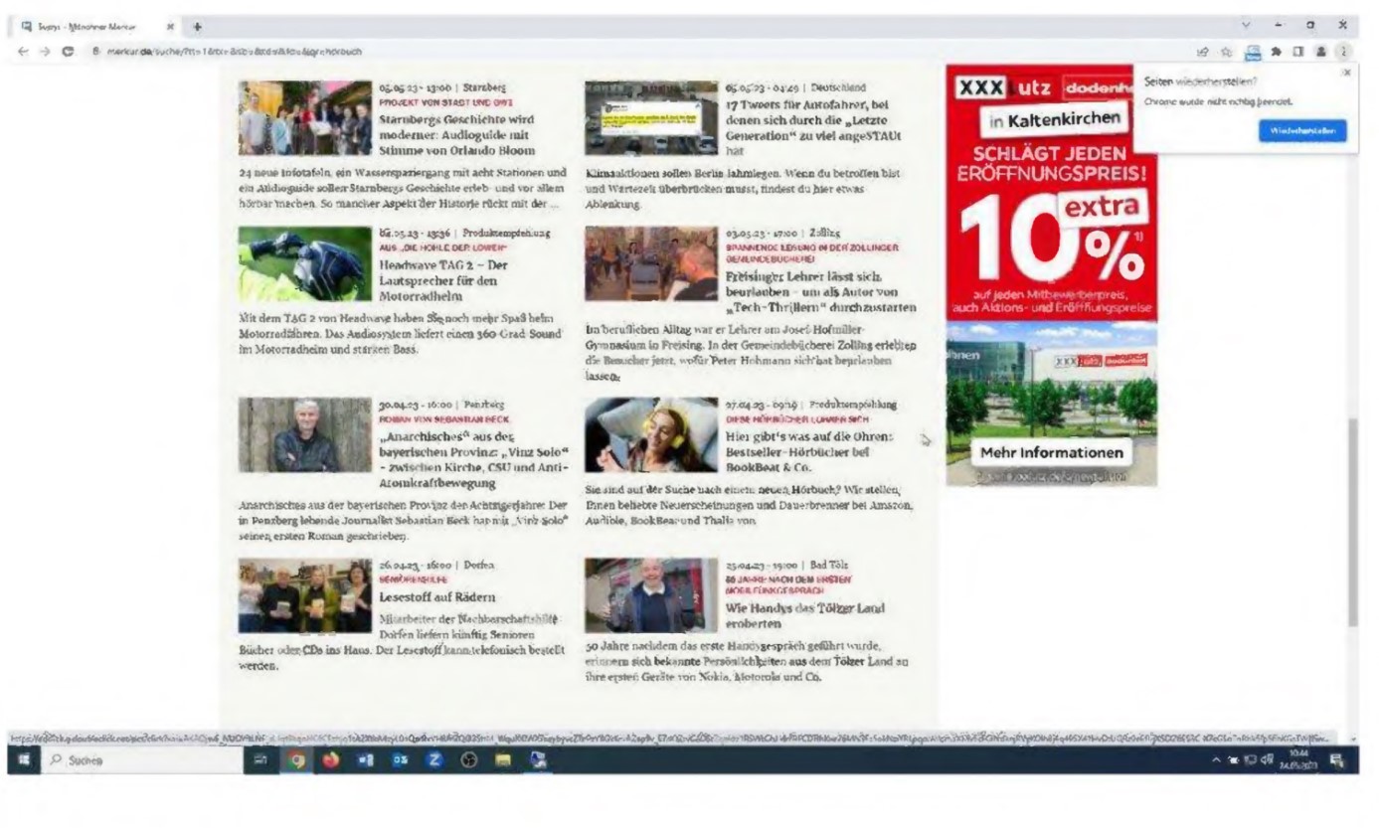The image size is (1379, 828).
Task: Expand the tab search chevron in title bar
Action: pyautogui.click(x=1246, y=25)
